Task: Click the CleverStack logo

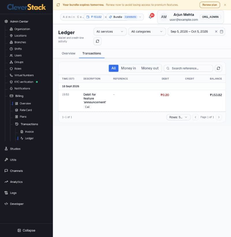Action: pos(26,7)
